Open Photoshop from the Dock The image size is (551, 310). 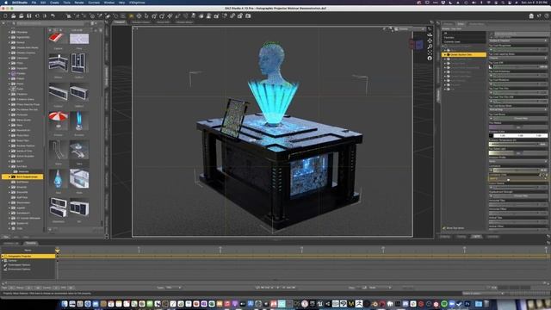[x=467, y=304]
